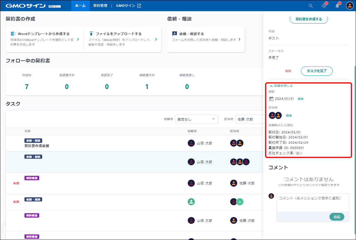Click the calendar icon beside 2024/01/31

[x=271, y=99]
